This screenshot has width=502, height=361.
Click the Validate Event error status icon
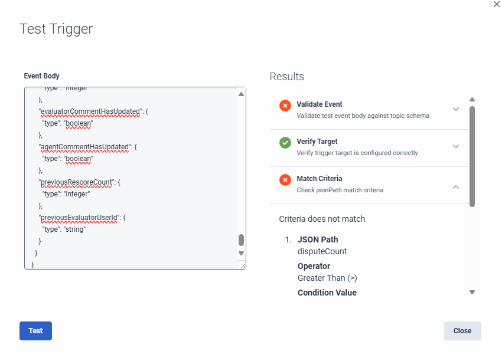click(285, 106)
